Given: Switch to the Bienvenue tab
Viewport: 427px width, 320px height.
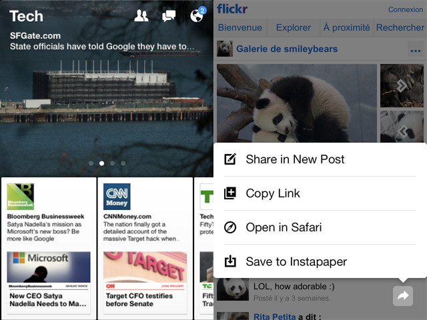Looking at the screenshot, I should click(240, 27).
